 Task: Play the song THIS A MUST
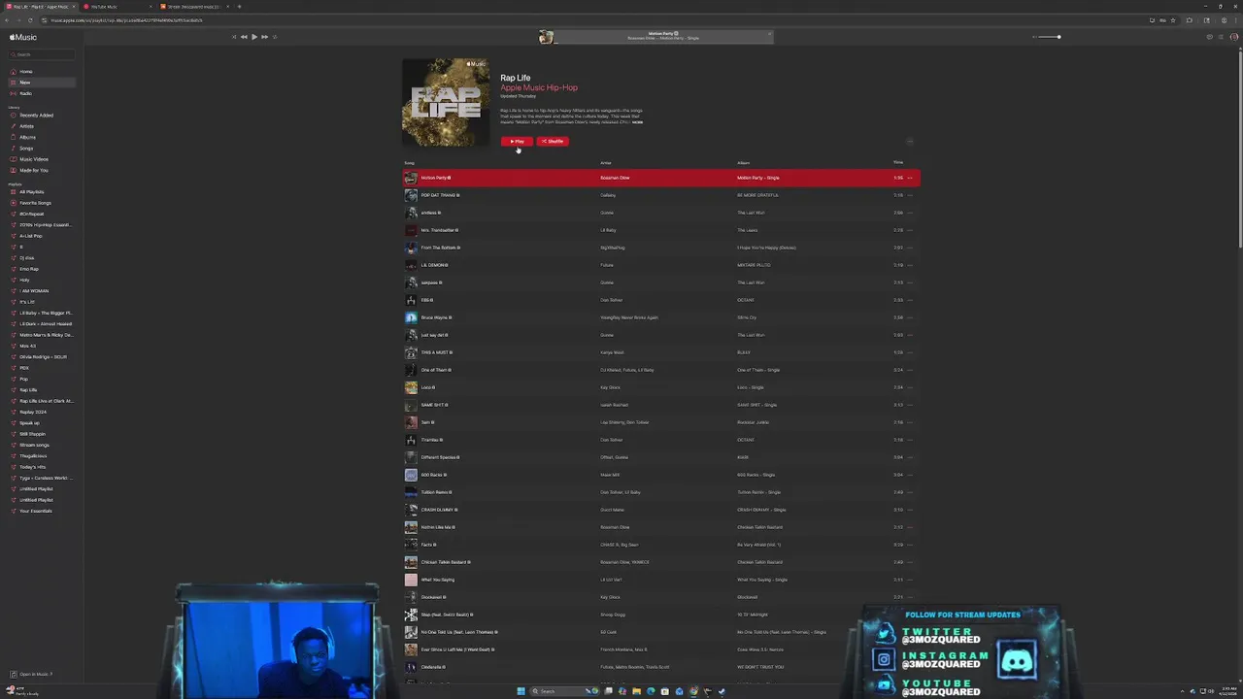[x=437, y=352]
